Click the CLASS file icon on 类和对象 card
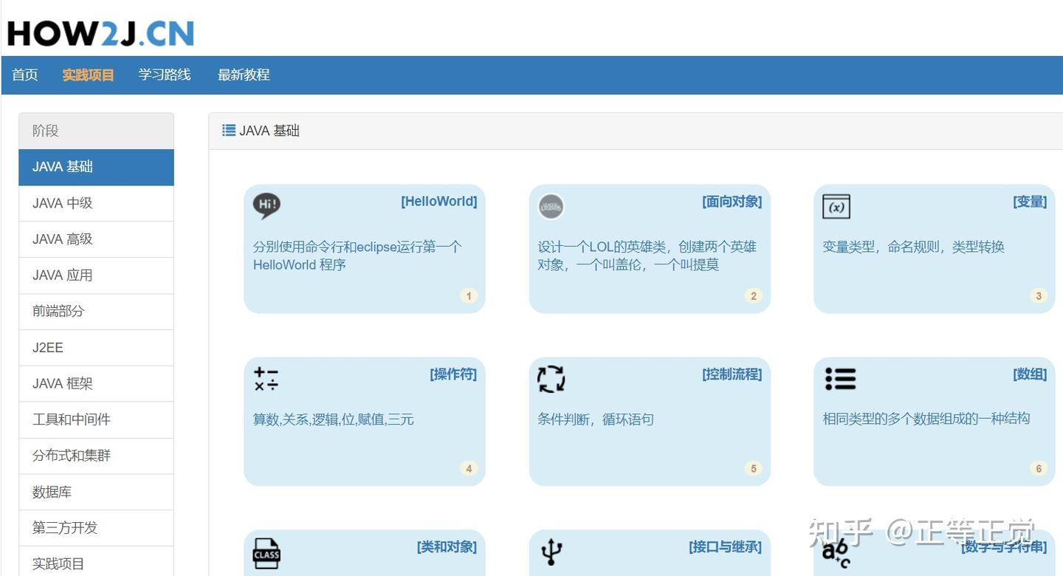 pos(266,552)
